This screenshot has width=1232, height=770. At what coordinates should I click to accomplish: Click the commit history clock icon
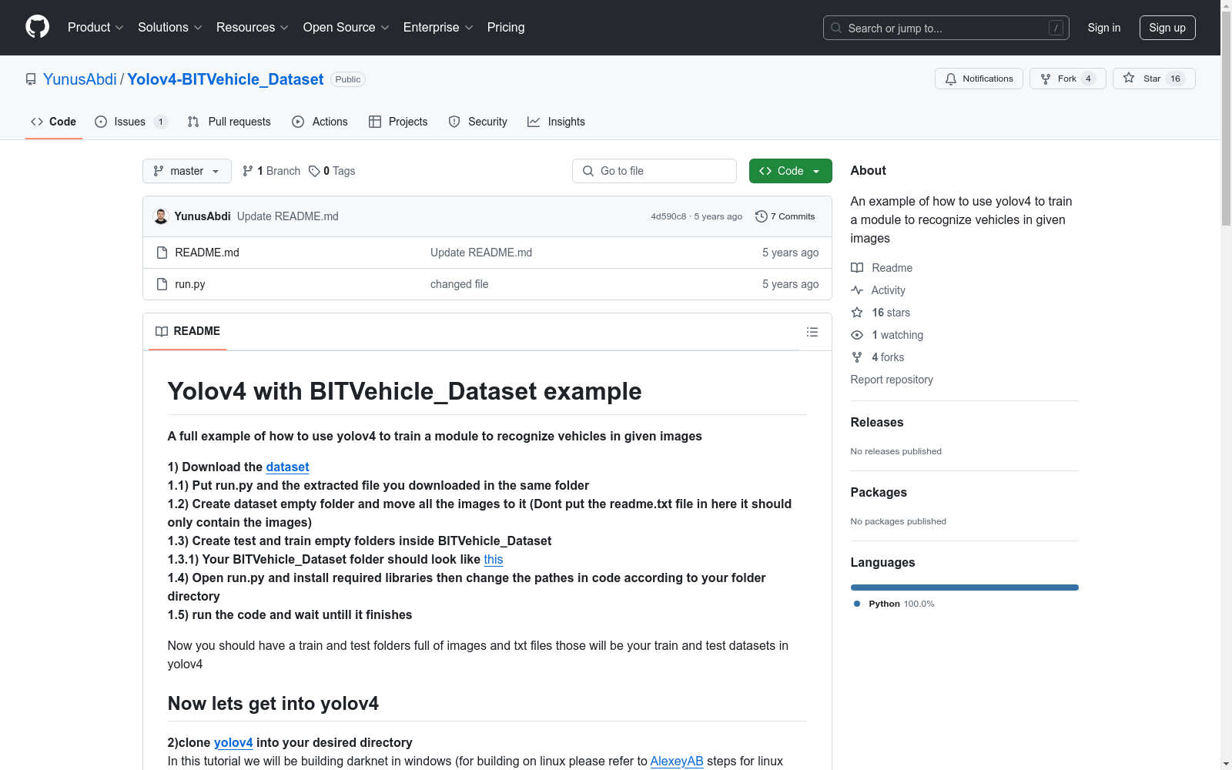click(762, 216)
